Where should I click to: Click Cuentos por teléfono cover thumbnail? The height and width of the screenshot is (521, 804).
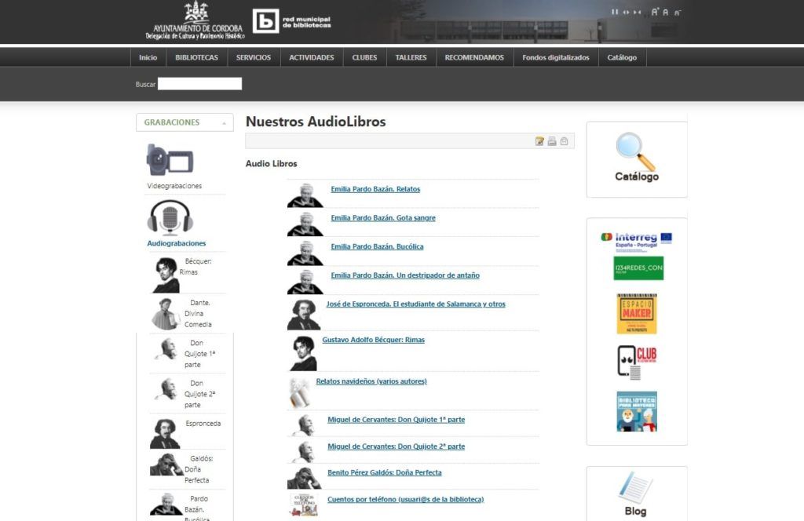pyautogui.click(x=304, y=505)
